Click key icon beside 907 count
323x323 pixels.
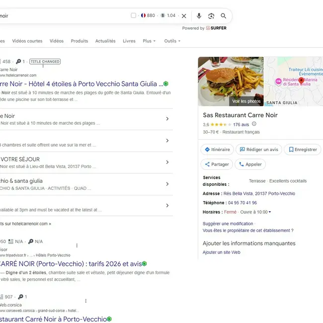click(20, 297)
